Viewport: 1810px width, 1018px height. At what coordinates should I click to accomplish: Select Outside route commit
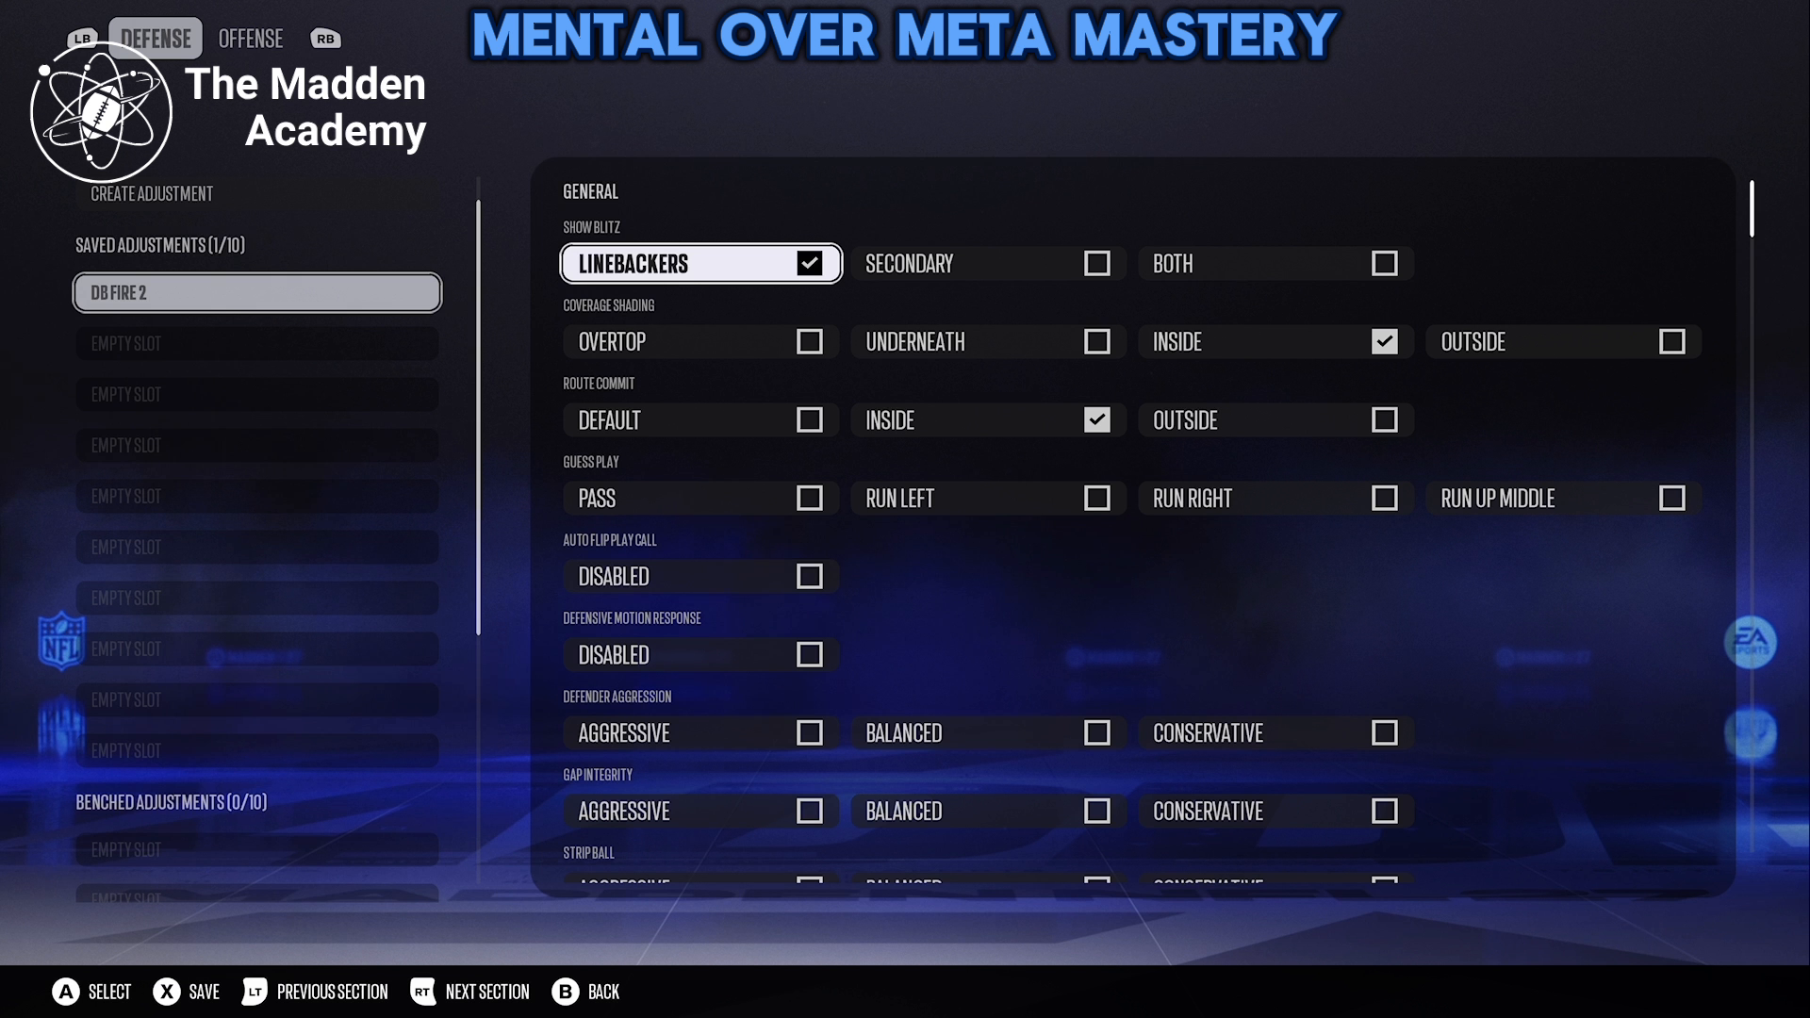pyautogui.click(x=1276, y=420)
